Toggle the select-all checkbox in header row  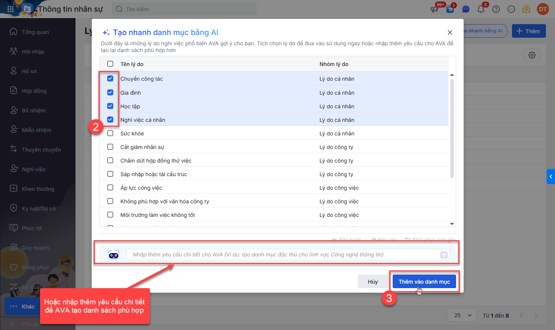pos(110,64)
